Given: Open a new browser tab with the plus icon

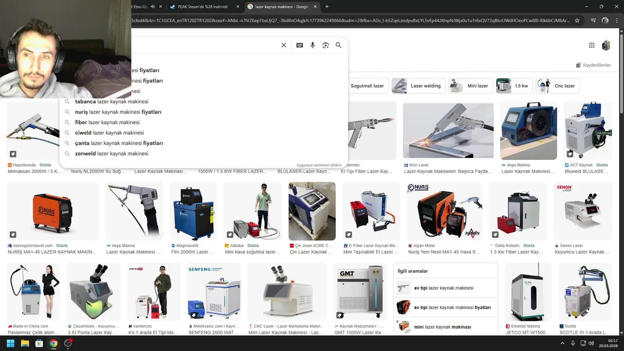Looking at the screenshot, I should click(327, 7).
